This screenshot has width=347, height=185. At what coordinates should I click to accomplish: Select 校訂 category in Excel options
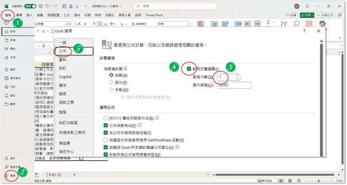pos(74,68)
